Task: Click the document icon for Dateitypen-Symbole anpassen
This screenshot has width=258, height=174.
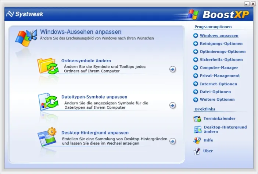Action: point(48,102)
